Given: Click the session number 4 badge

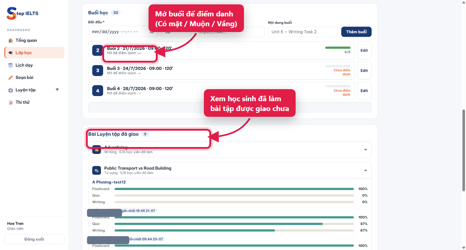Looking at the screenshot, I should pos(98,91).
